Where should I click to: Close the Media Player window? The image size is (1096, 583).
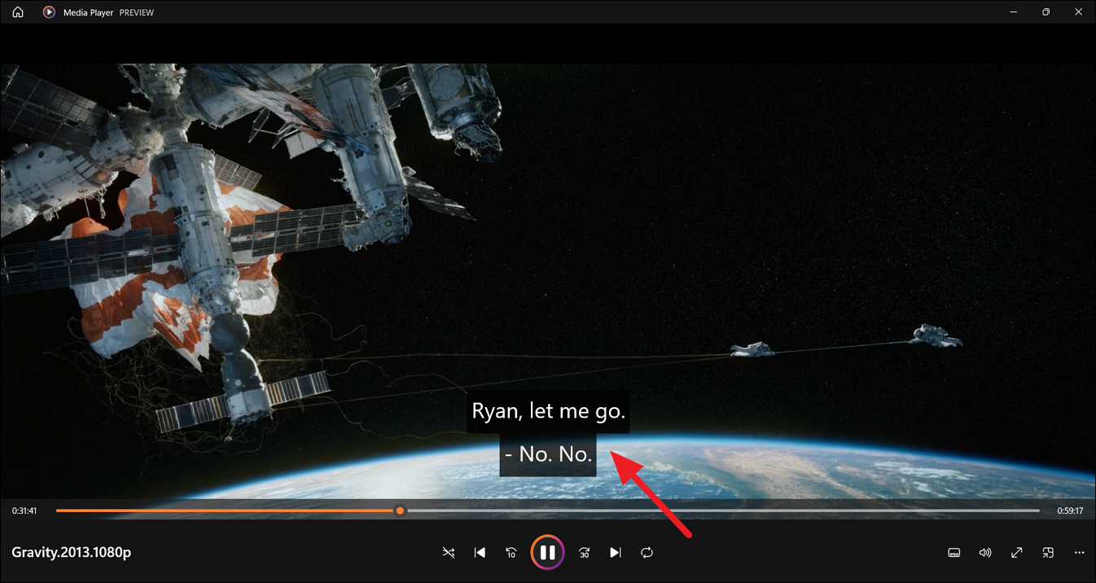[1079, 12]
